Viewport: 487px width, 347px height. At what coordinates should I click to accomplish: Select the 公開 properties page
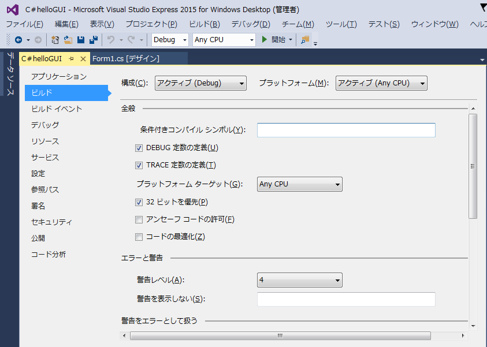[38, 238]
